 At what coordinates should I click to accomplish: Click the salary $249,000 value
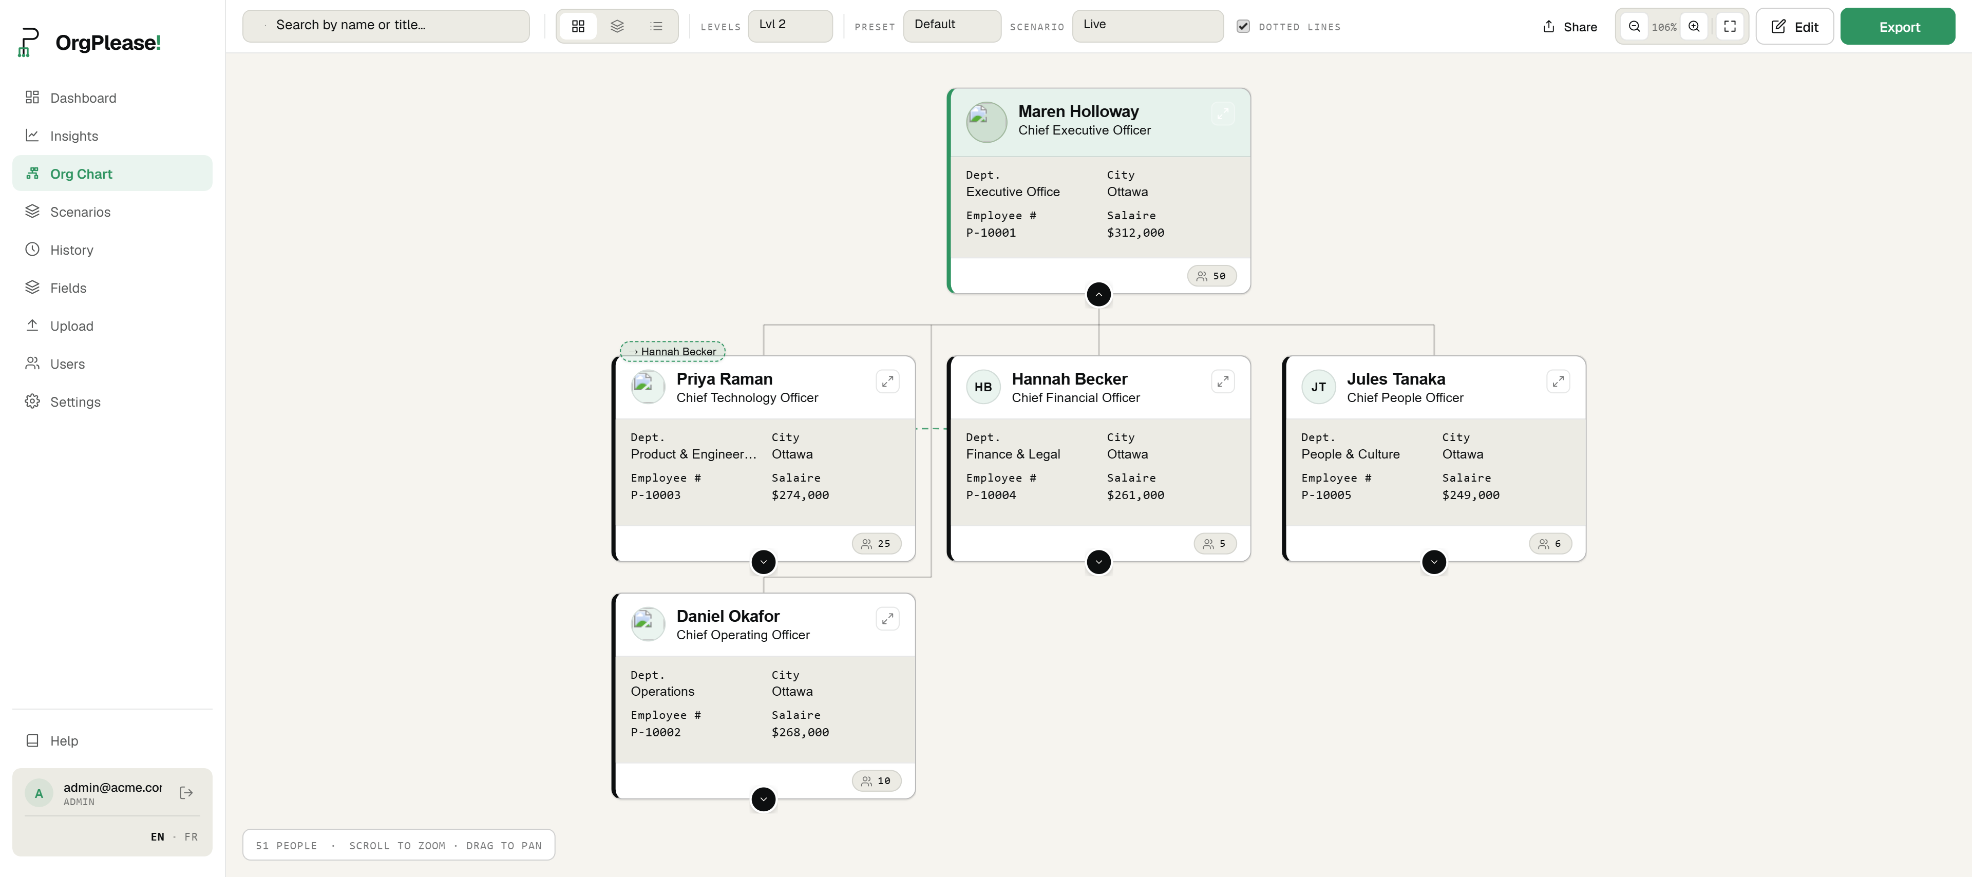(1471, 495)
